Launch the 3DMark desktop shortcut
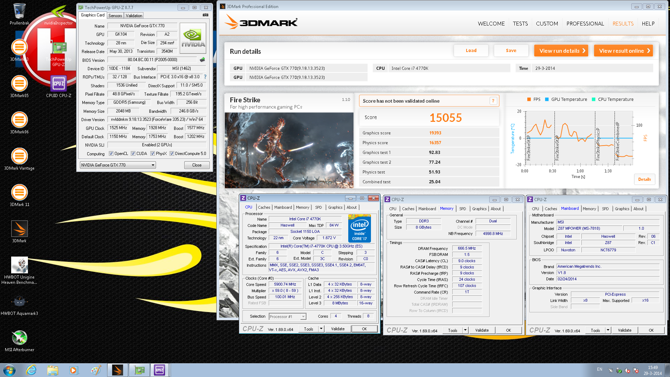This screenshot has width=670, height=377. [x=19, y=232]
